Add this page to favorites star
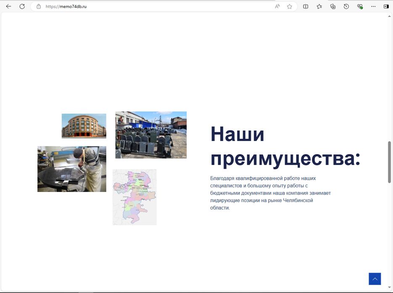Viewport: 393px width, 293px height. 290,6
